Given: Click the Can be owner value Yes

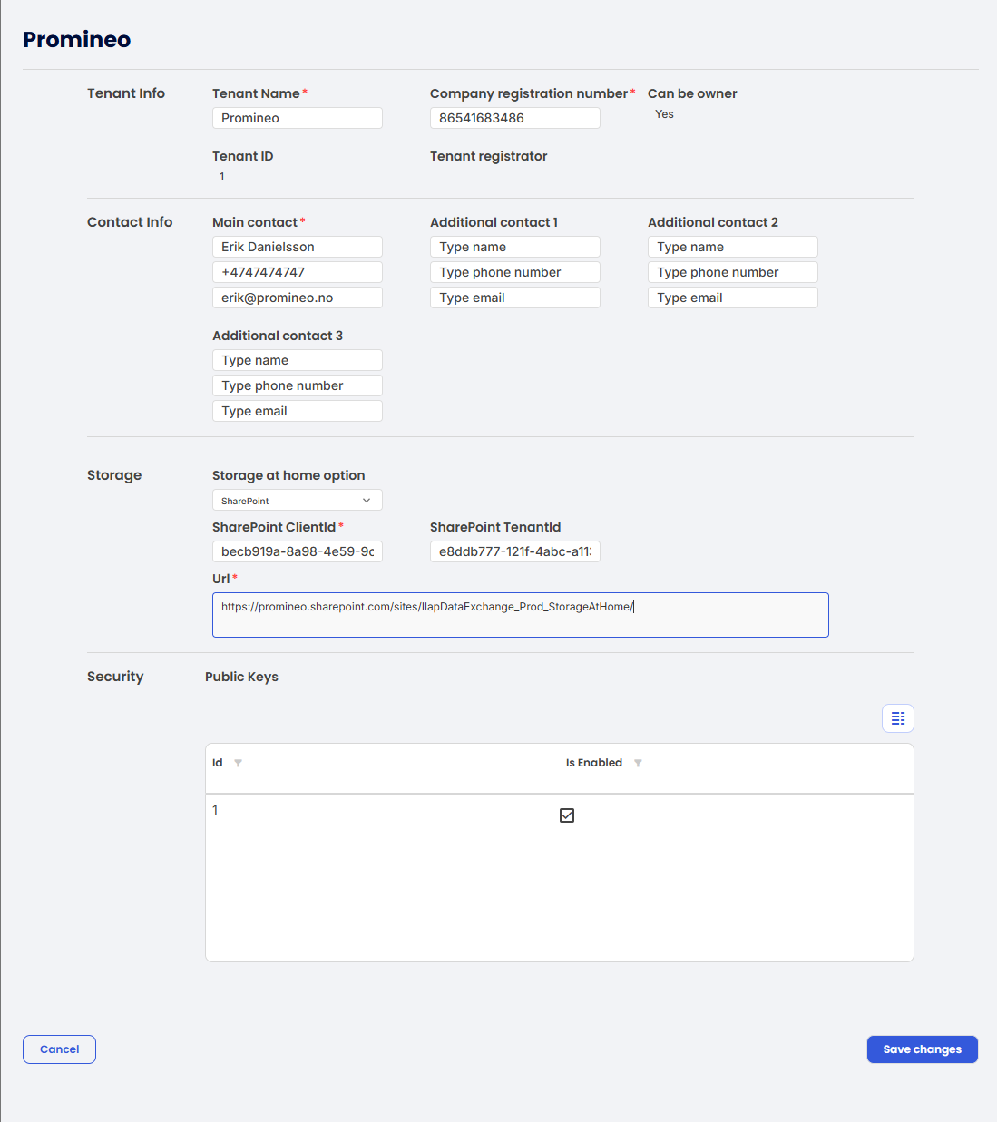Looking at the screenshot, I should point(664,114).
